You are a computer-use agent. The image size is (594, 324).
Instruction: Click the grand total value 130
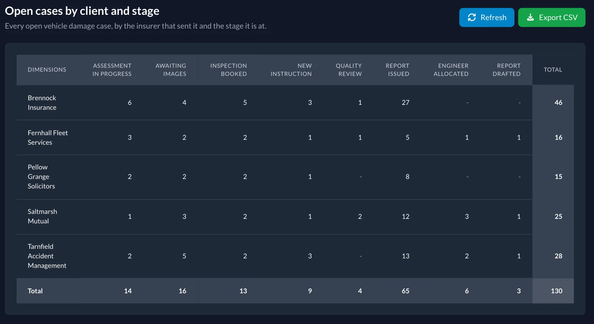(x=557, y=291)
